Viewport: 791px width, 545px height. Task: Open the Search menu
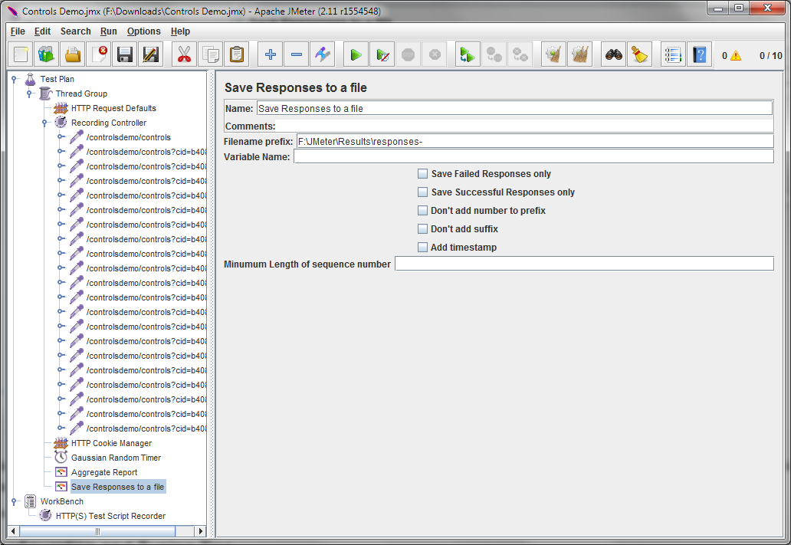pyautogui.click(x=76, y=31)
